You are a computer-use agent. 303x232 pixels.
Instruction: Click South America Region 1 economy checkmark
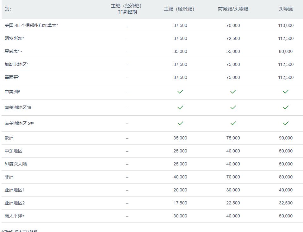coord(180,107)
